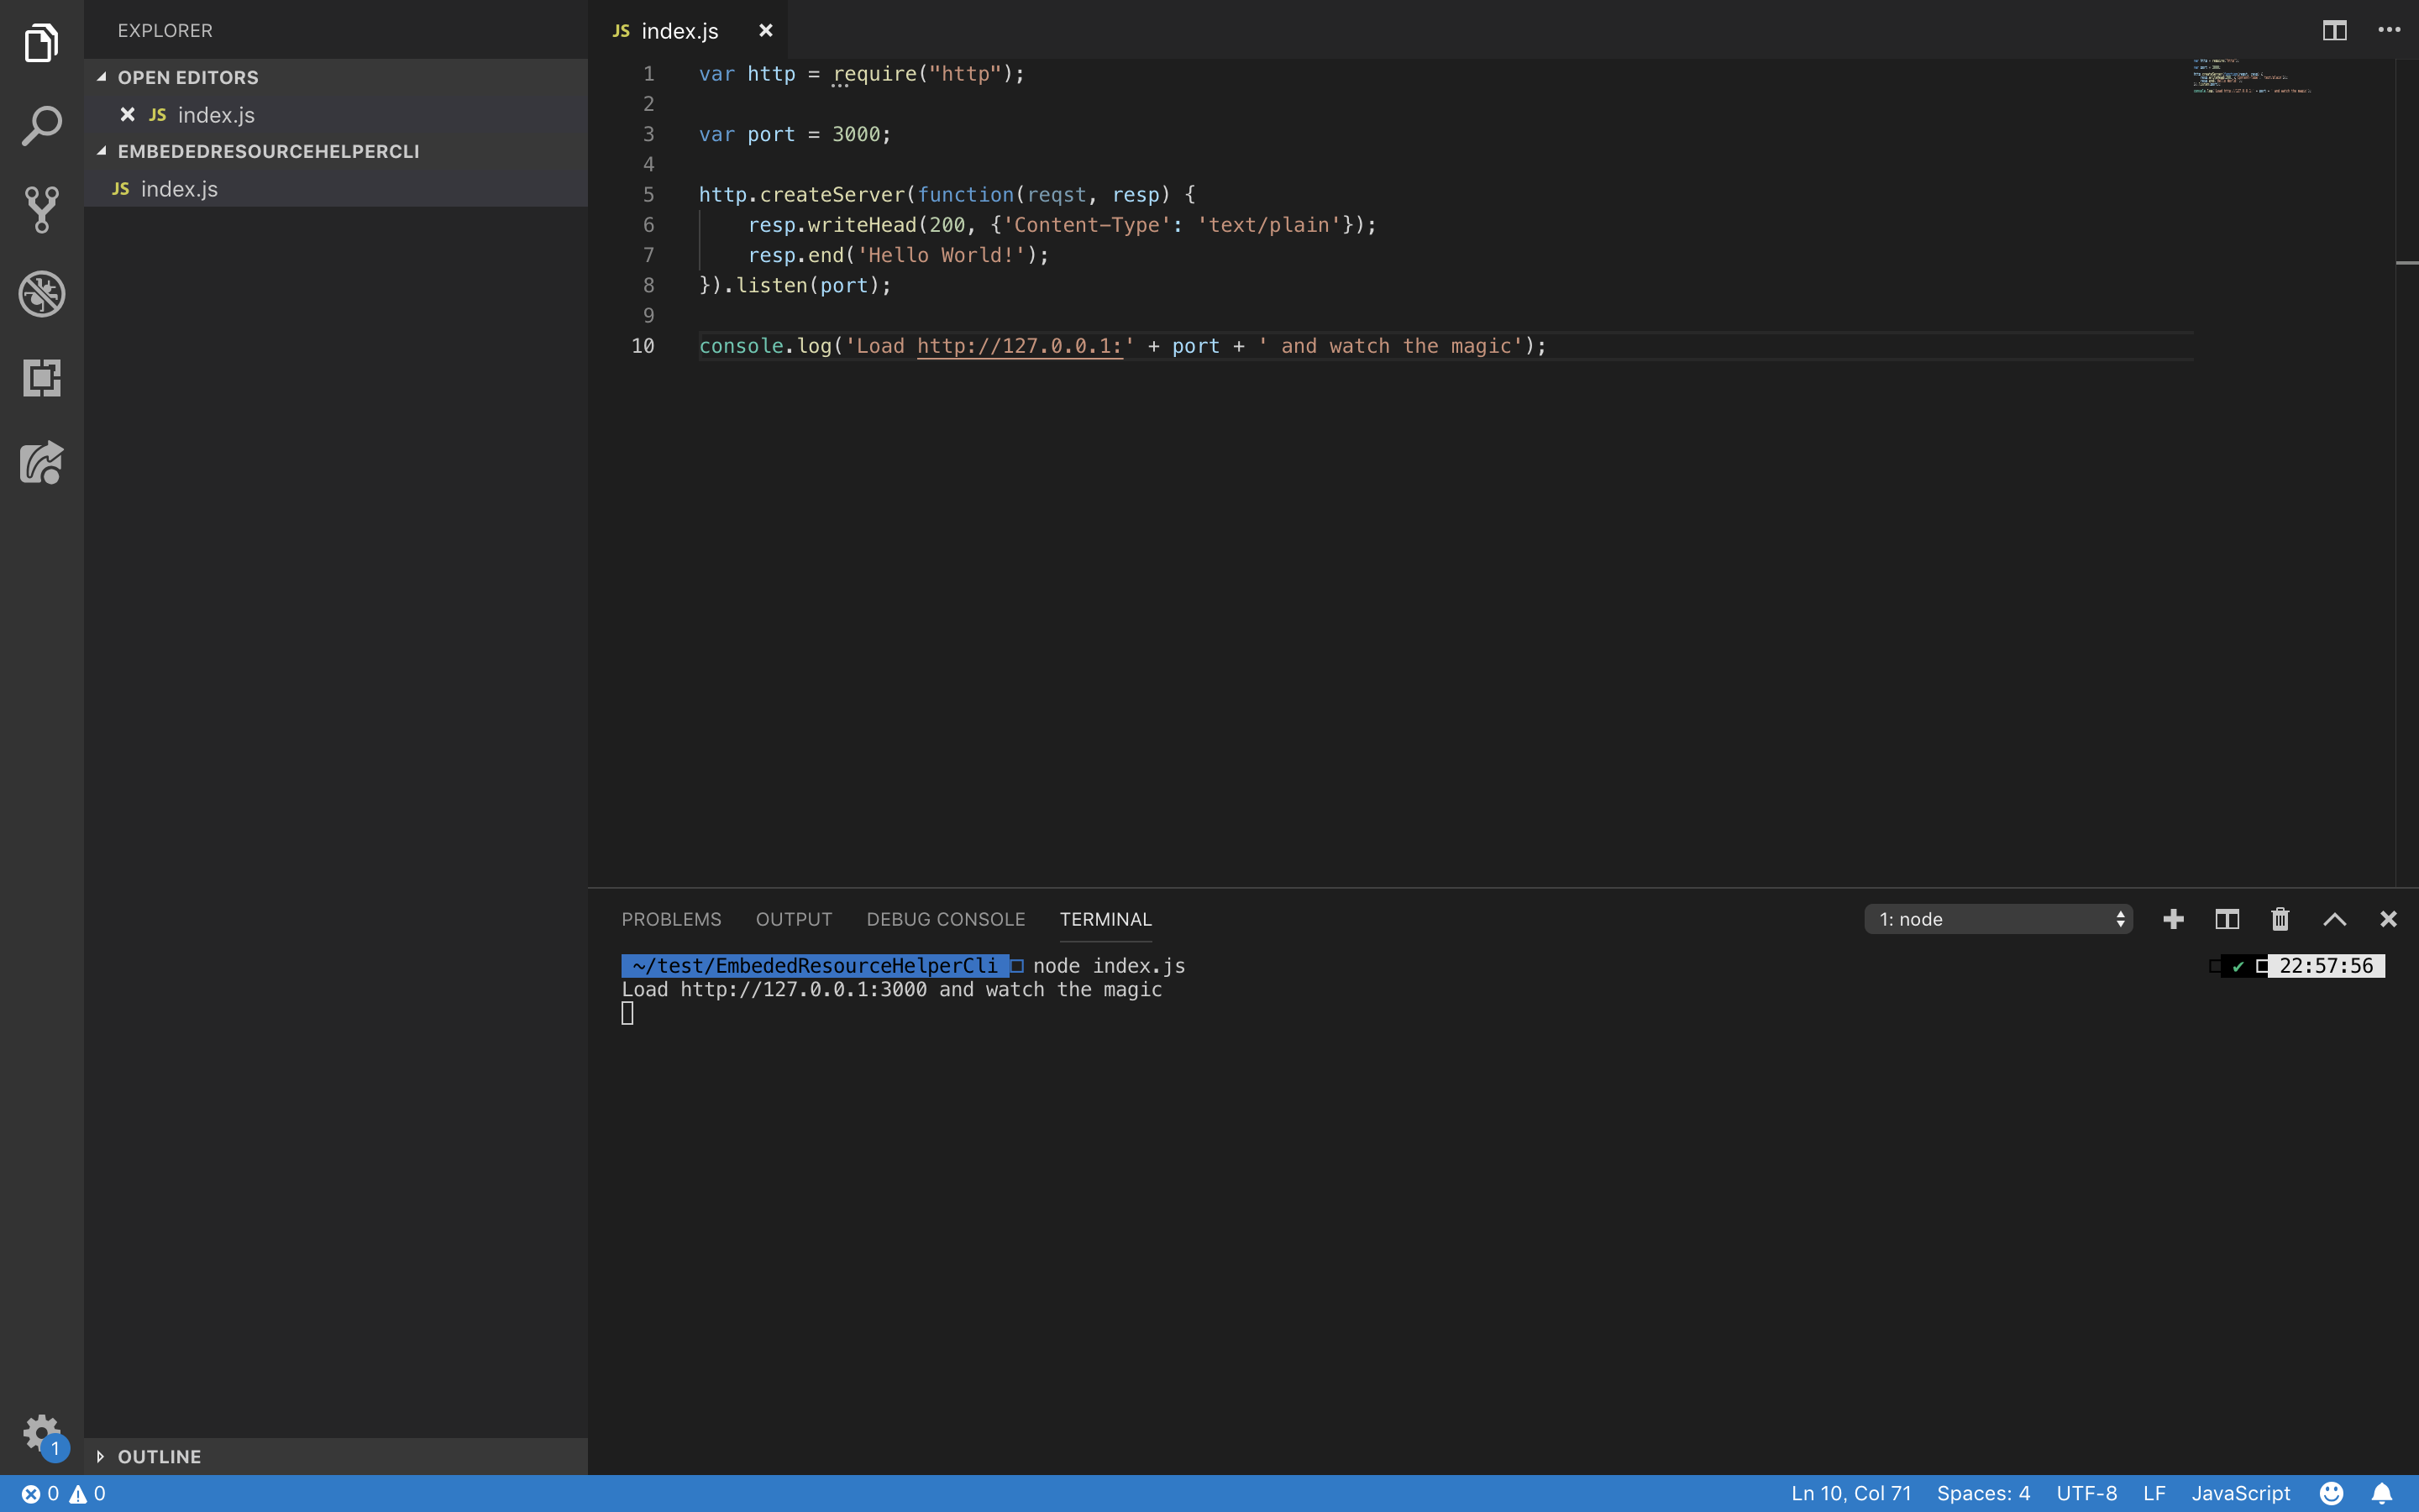The image size is (2419, 1512).
Task: Click line number 10 in gutter
Action: (x=643, y=346)
